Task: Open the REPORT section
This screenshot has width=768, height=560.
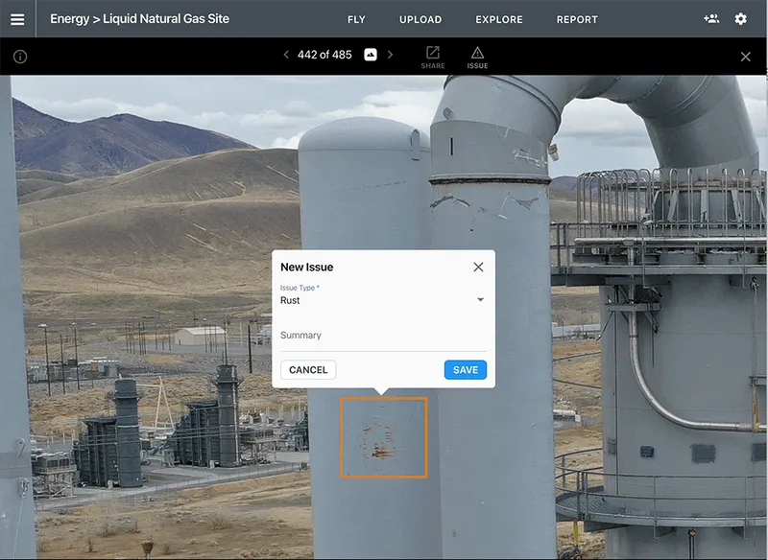Action: click(577, 19)
